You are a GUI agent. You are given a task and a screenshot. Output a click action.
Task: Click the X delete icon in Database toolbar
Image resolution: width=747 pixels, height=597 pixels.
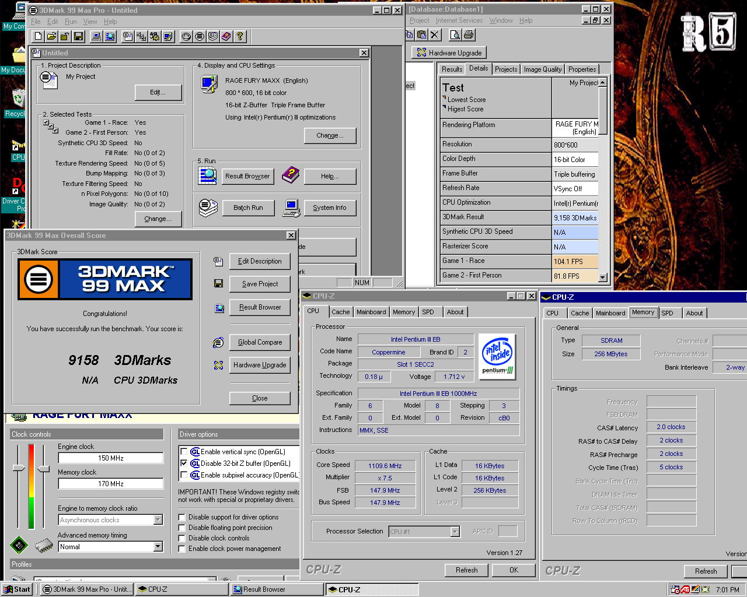(435, 35)
